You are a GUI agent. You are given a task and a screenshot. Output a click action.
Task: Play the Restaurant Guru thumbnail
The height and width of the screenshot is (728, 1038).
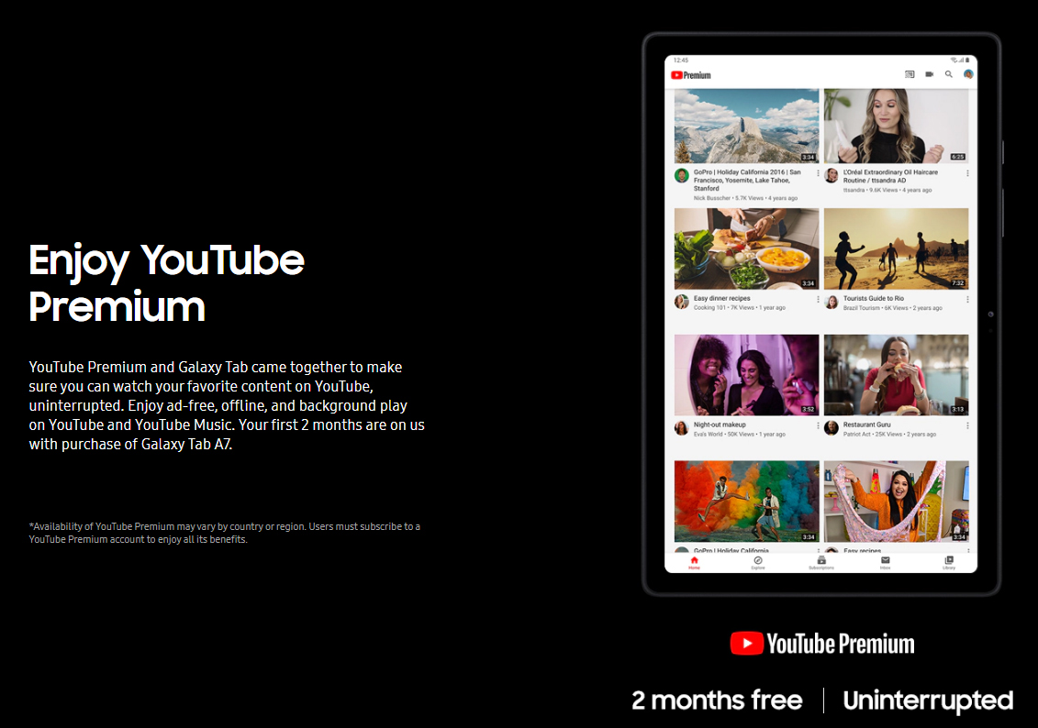(x=896, y=375)
